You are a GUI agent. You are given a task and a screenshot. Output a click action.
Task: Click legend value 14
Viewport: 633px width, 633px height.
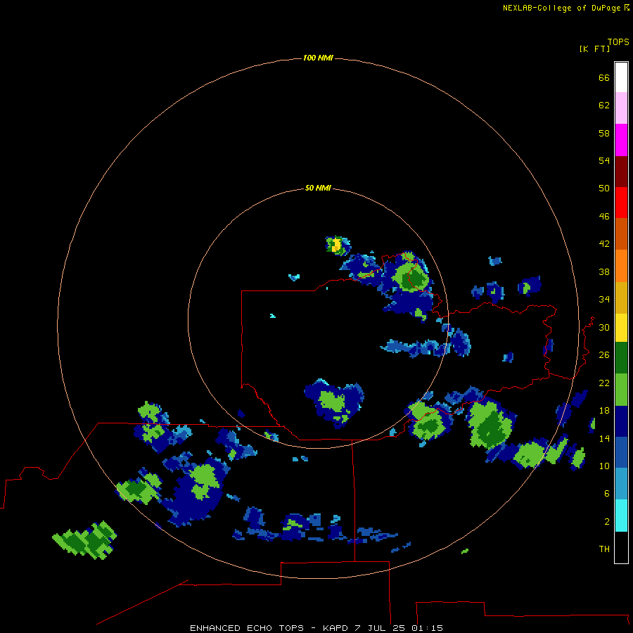pyautogui.click(x=604, y=438)
